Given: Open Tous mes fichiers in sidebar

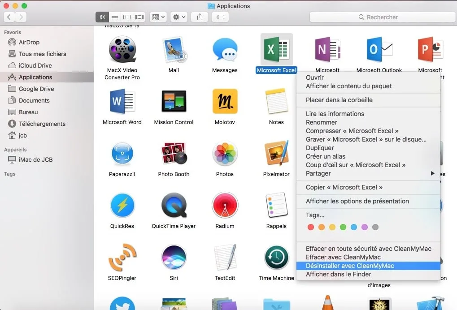Looking at the screenshot, I should pos(47,54).
